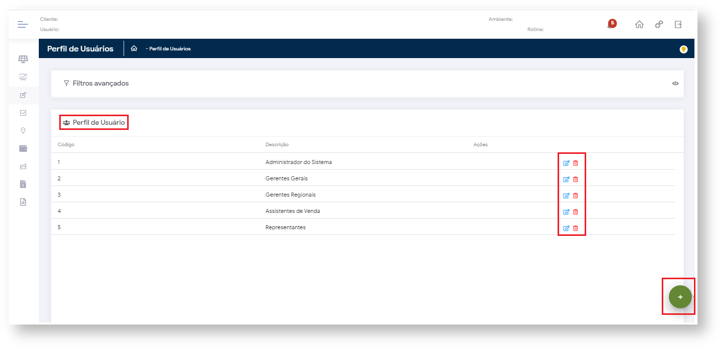Open the notifications bell with badge 5
This screenshot has width=722, height=349.
(611, 24)
